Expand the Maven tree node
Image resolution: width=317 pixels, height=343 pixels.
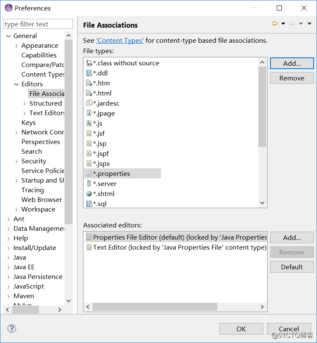(x=8, y=296)
